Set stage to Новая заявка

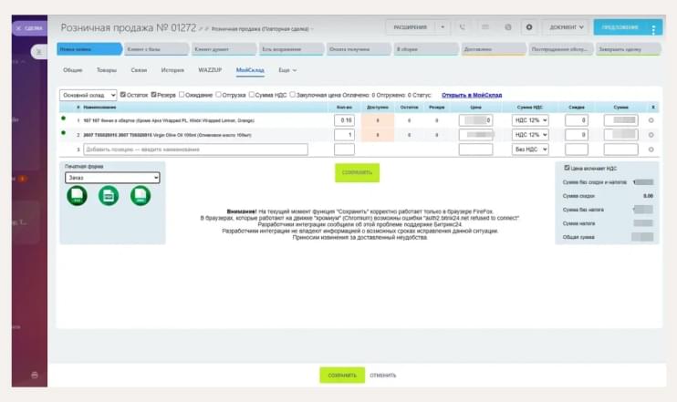point(89,49)
